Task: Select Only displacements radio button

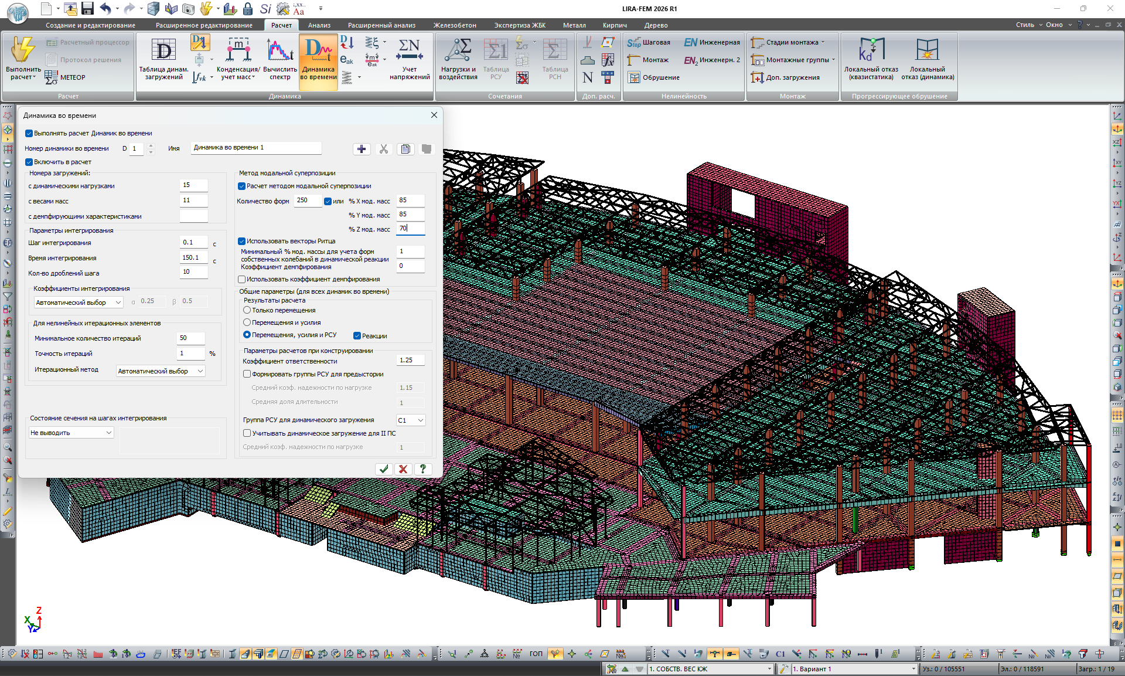Action: (247, 310)
